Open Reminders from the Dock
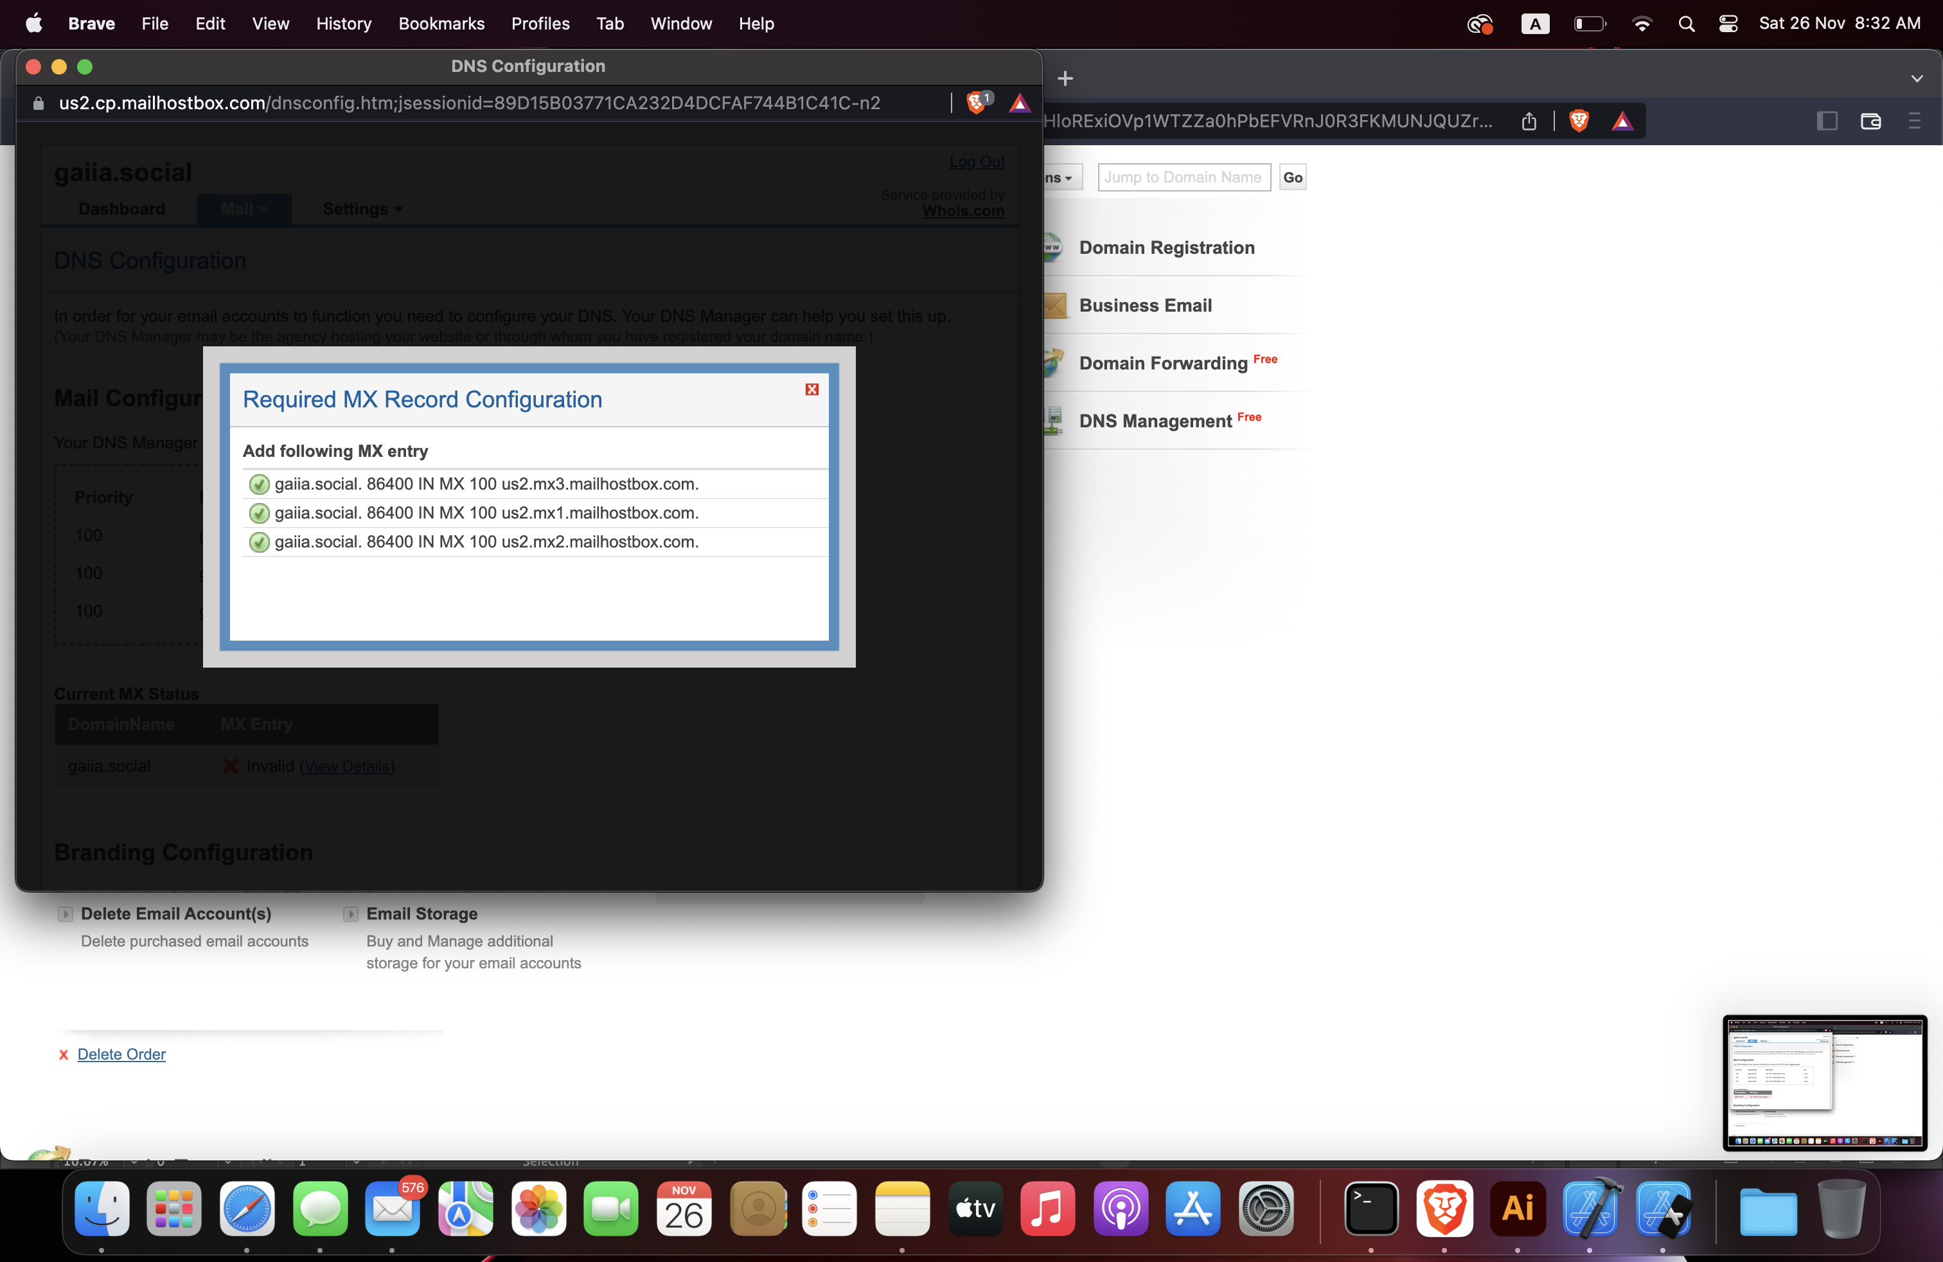 (x=830, y=1208)
